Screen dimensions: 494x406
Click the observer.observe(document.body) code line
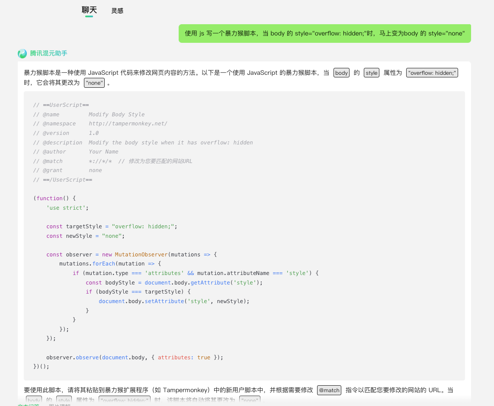[135, 358]
